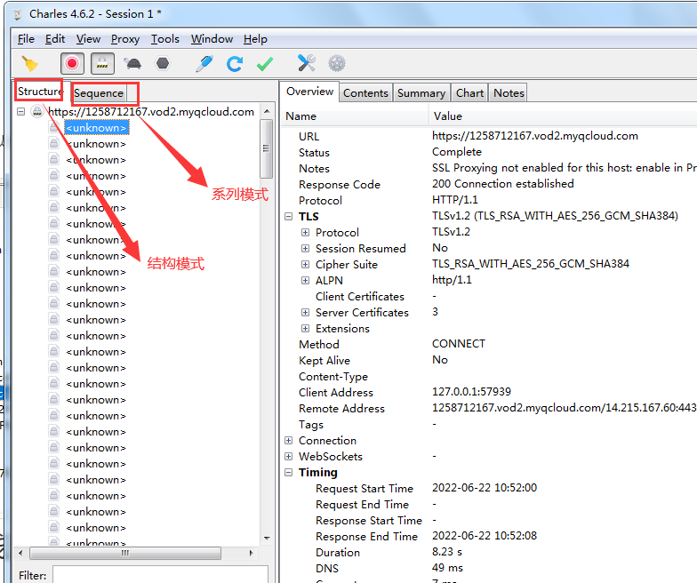Click the Request Start Time value
The image size is (697, 583).
click(x=485, y=488)
